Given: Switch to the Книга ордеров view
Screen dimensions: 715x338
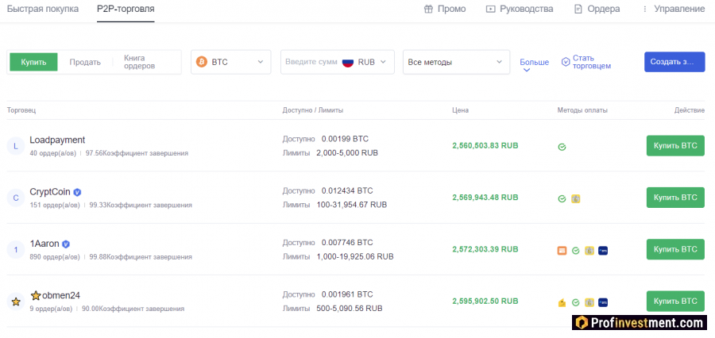Looking at the screenshot, I should [x=140, y=62].
